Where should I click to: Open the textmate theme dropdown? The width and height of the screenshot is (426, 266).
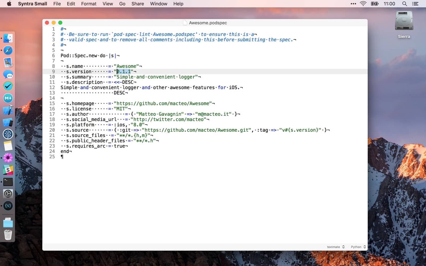coord(335,247)
